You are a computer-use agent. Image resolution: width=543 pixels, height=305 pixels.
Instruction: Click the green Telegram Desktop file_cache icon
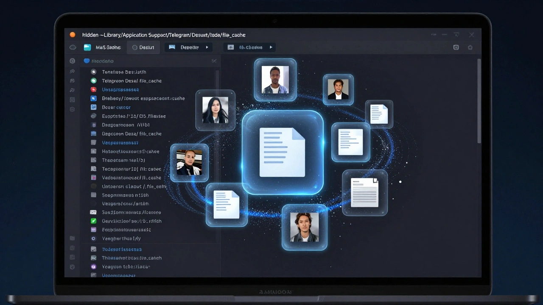93,80
